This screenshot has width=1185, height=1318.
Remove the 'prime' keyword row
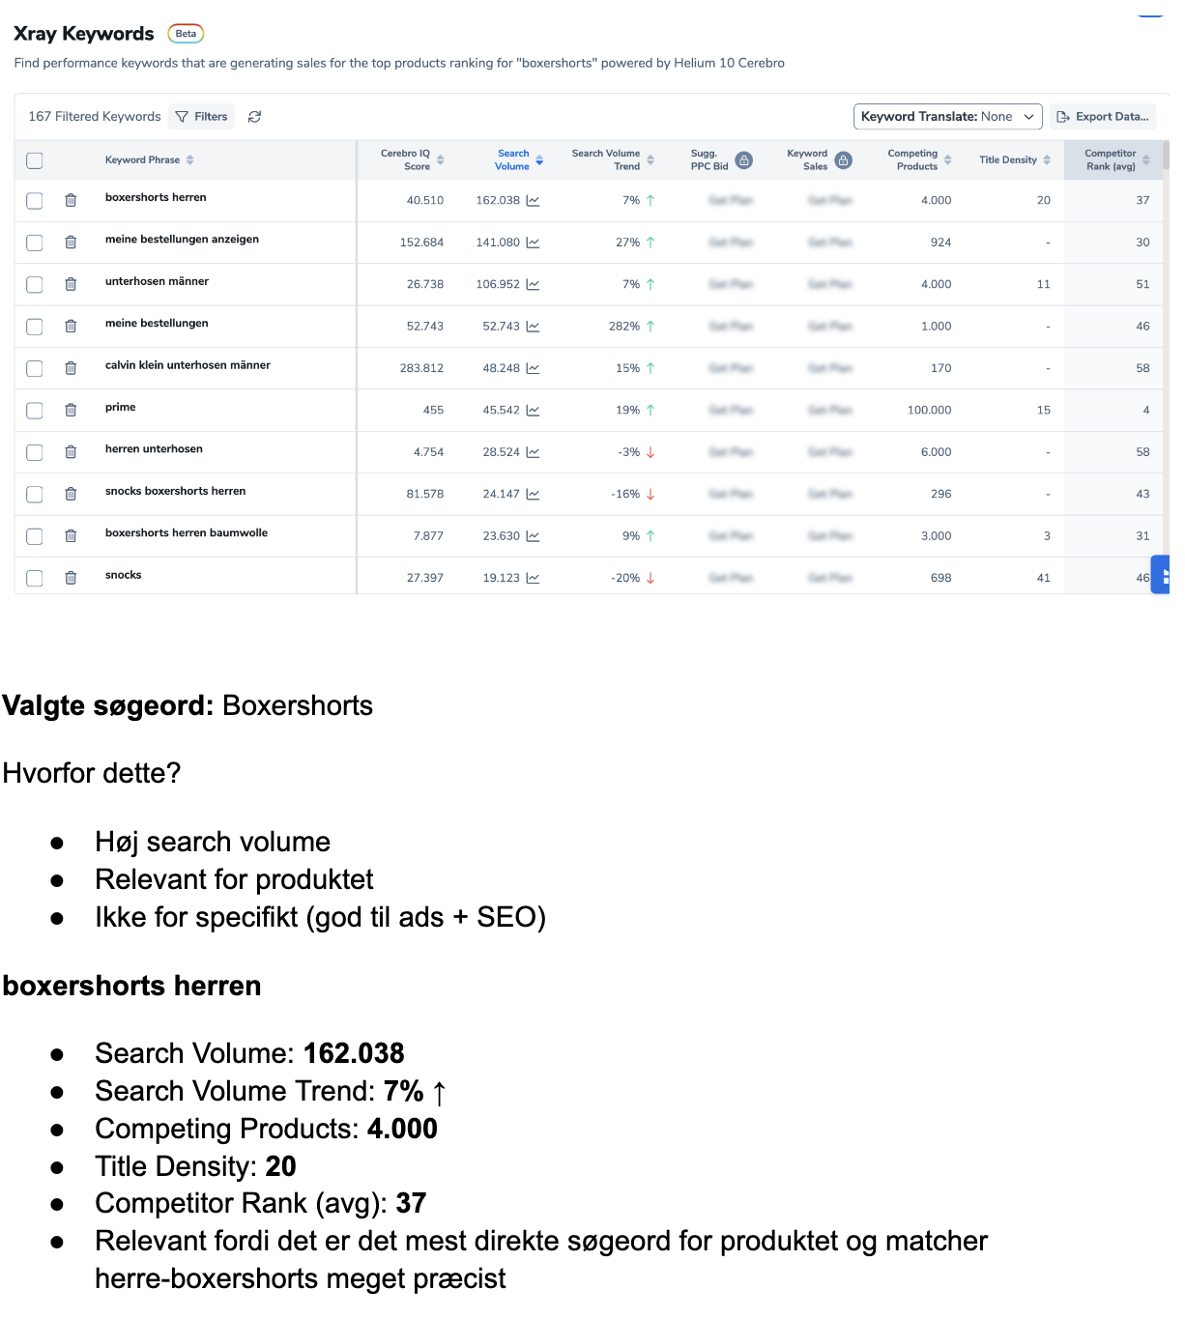[x=71, y=411]
